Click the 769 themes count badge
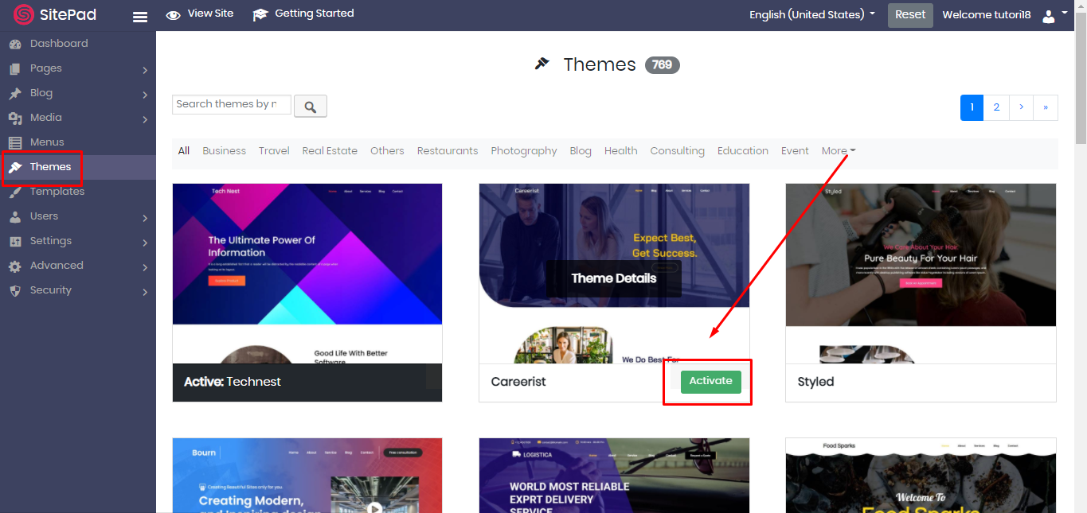This screenshot has height=513, width=1087. (663, 65)
